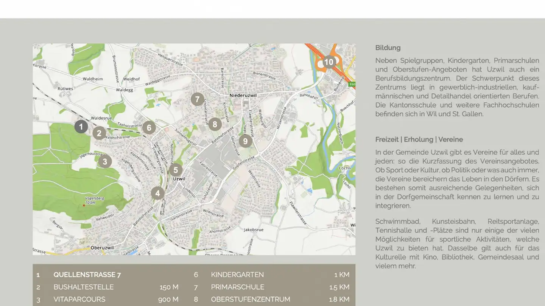Select the Freizeit | Erholung | Vereine heading
Viewport: 545px width, 306px height.
(x=419, y=139)
